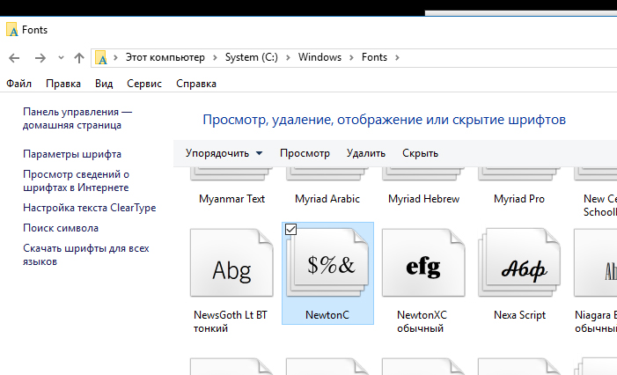Click the NewtonC label text
Image resolution: width=617 pixels, height=375 pixels.
(327, 315)
